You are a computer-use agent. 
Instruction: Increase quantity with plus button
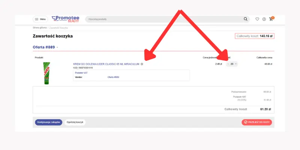click(236, 64)
